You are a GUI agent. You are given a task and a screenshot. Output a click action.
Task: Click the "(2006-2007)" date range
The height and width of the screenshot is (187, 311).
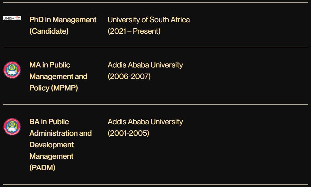pyautogui.click(x=129, y=76)
